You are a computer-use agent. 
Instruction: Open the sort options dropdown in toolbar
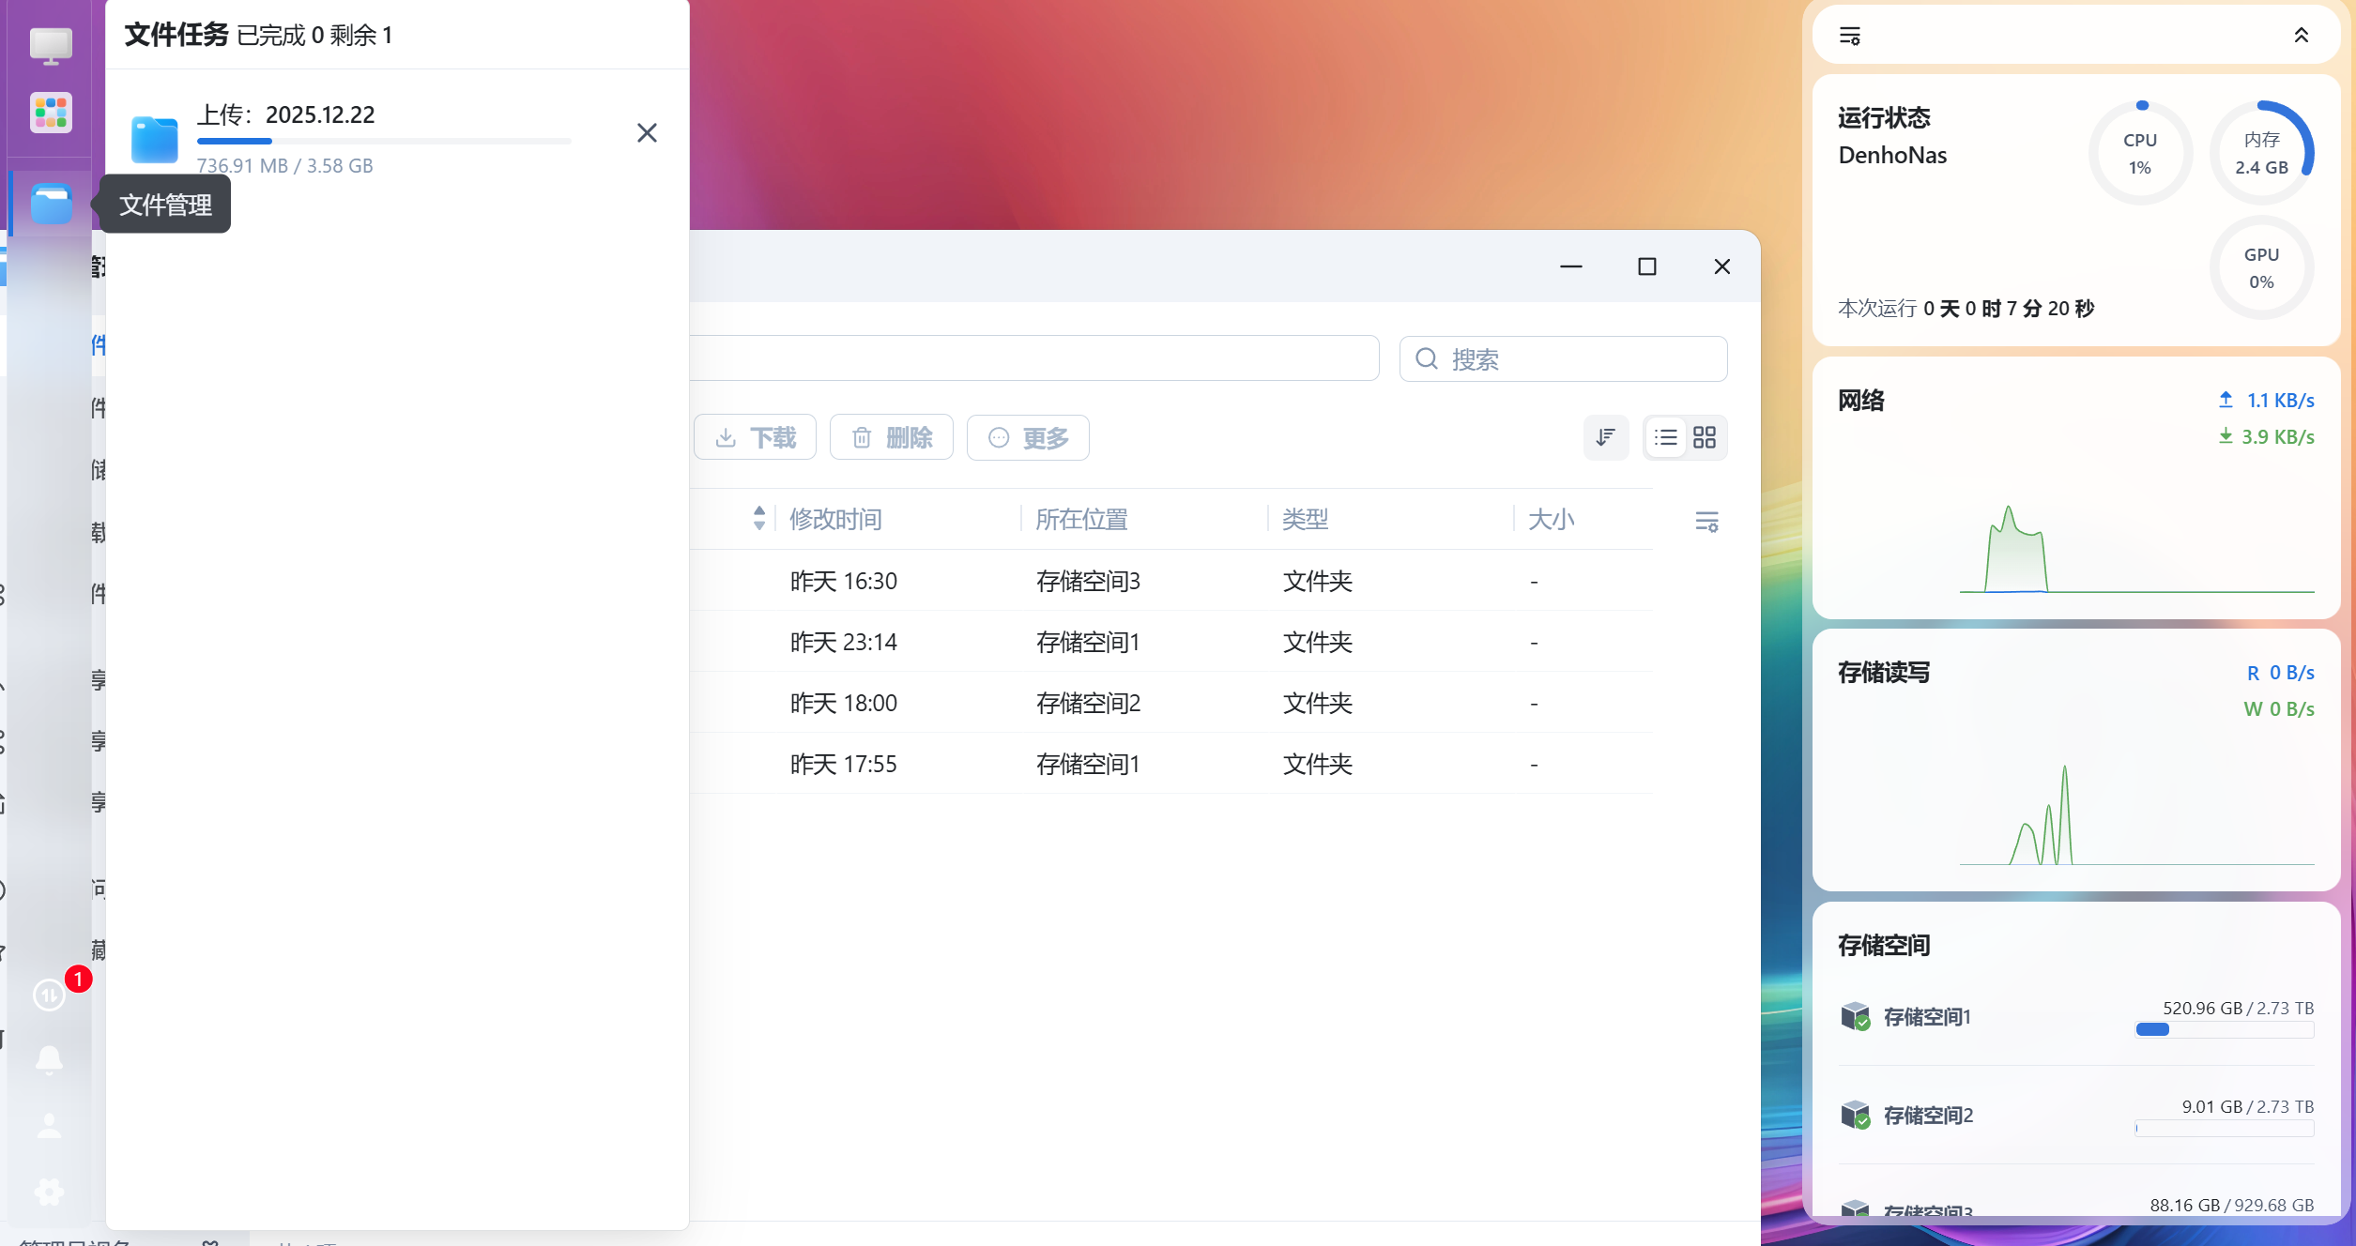(x=1606, y=437)
